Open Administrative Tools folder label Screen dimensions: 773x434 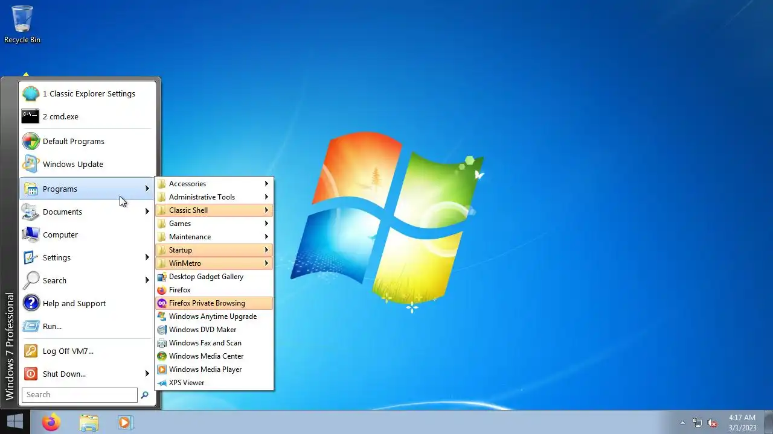coord(202,197)
